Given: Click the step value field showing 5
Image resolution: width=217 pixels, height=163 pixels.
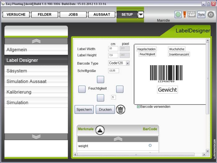Looking at the screenshot, I should tap(113, 97).
